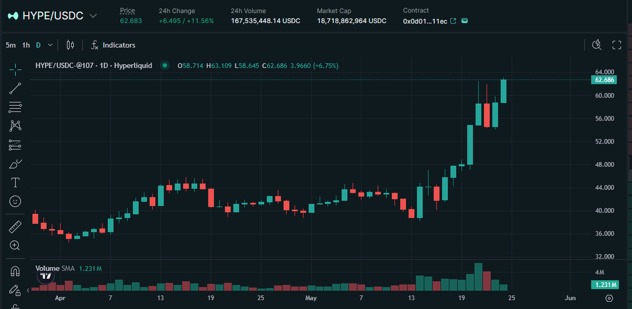Viewport: 632px width, 309px height.
Task: Open the Fibonacci and horizontal lines tool
Action: (x=15, y=107)
